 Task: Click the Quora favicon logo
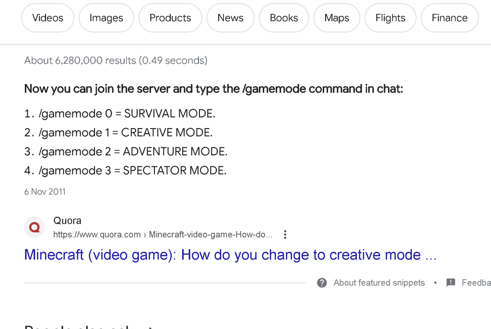(x=35, y=227)
